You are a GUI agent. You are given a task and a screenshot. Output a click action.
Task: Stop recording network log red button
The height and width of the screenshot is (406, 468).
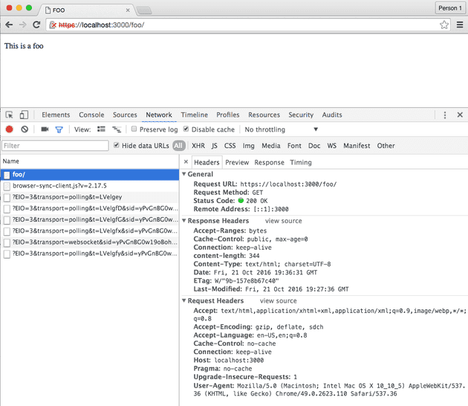(9, 129)
